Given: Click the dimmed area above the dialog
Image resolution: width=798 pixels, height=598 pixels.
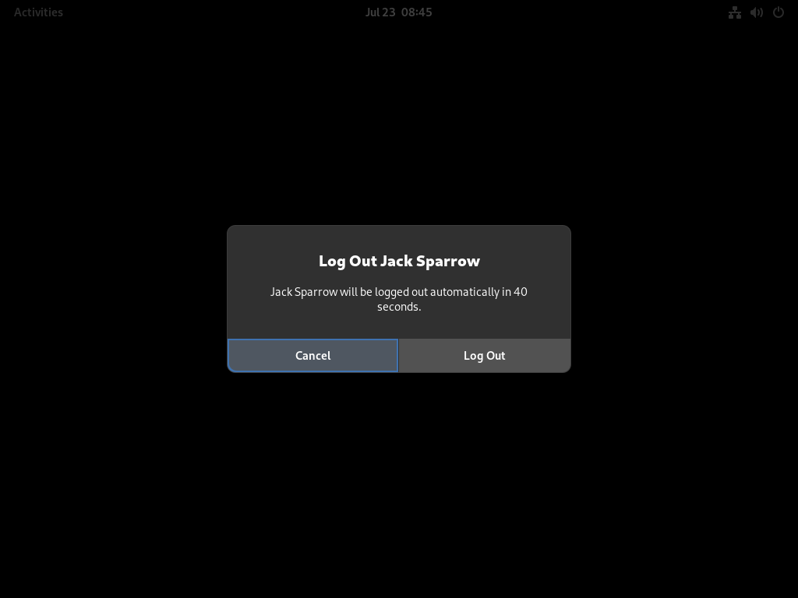Looking at the screenshot, I should point(399,122).
